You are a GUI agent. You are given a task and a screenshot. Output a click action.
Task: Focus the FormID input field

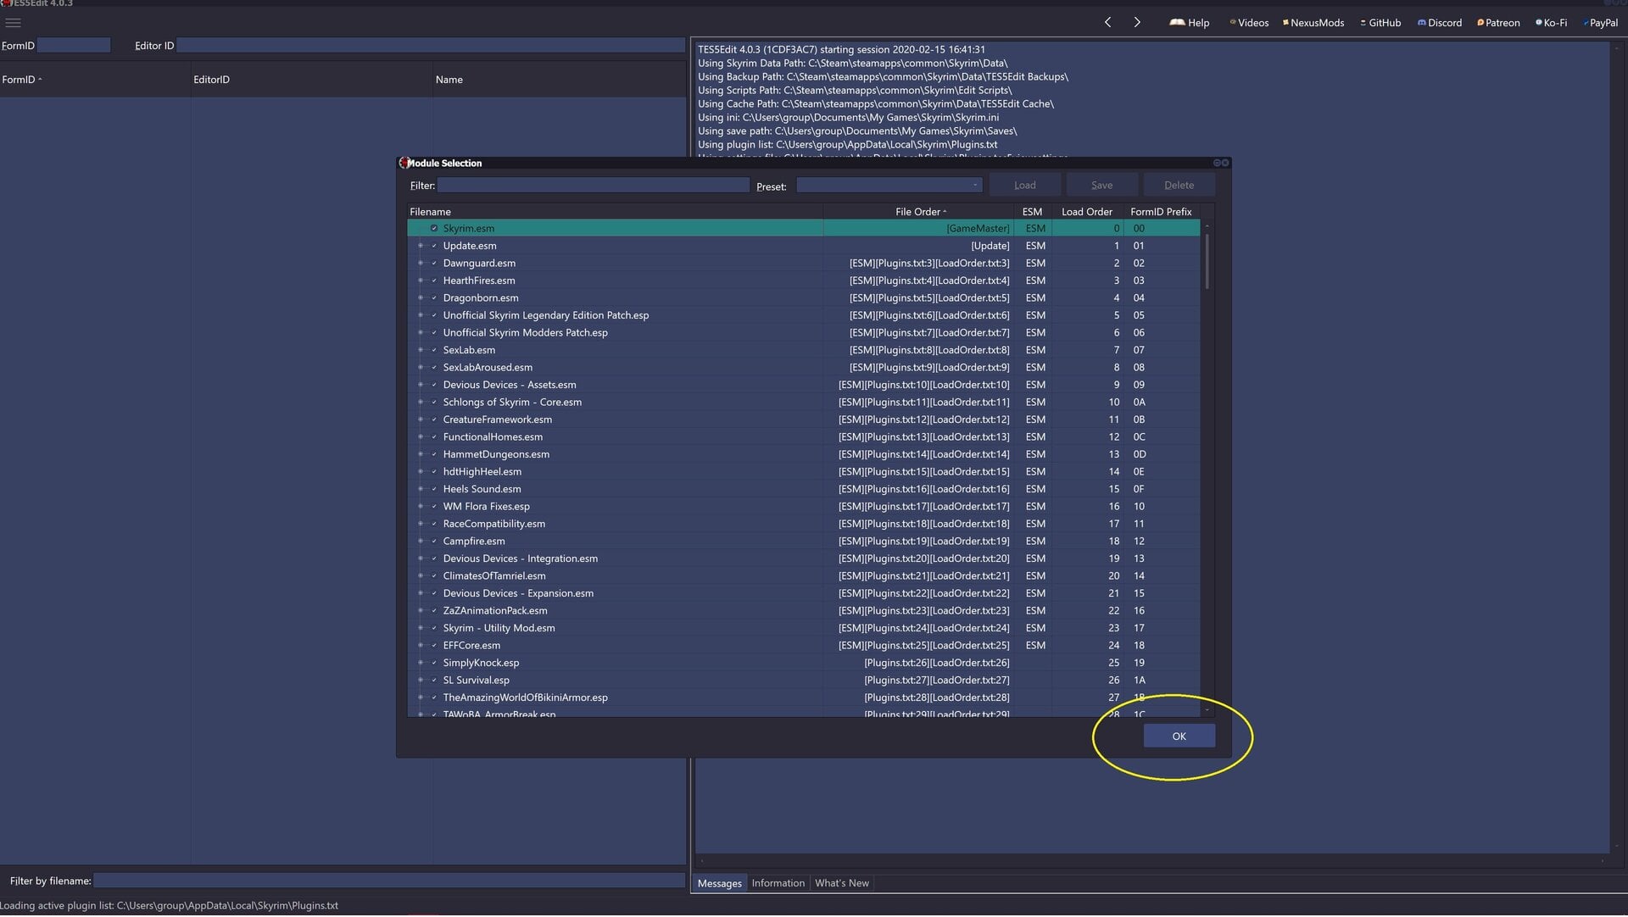point(74,46)
